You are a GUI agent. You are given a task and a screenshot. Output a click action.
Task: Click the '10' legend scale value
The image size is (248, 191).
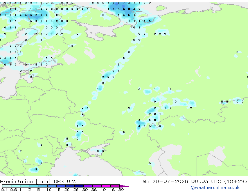(x=49, y=189)
